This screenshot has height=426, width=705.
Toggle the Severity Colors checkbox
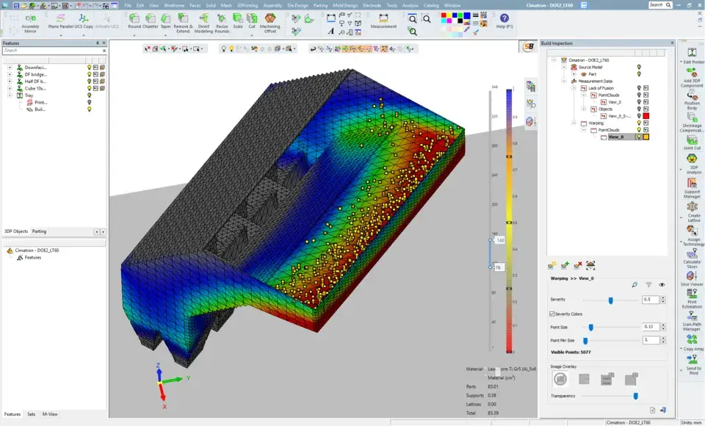553,314
